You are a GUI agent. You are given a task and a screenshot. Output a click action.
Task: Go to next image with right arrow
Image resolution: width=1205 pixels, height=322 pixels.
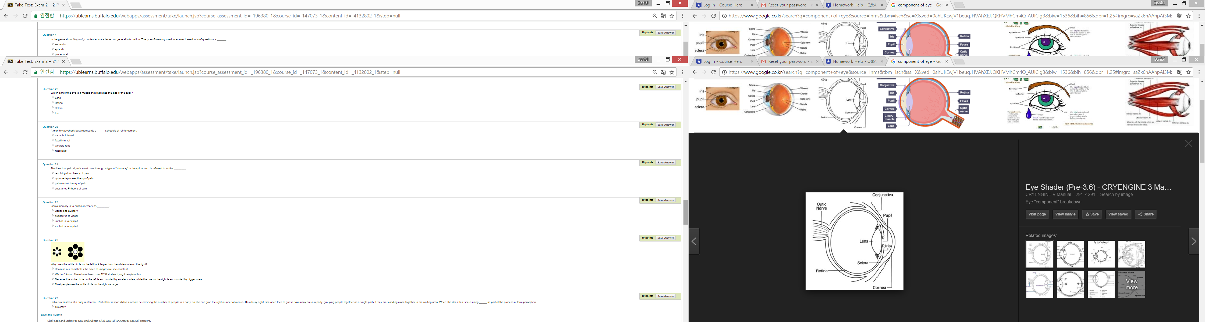[1193, 241]
